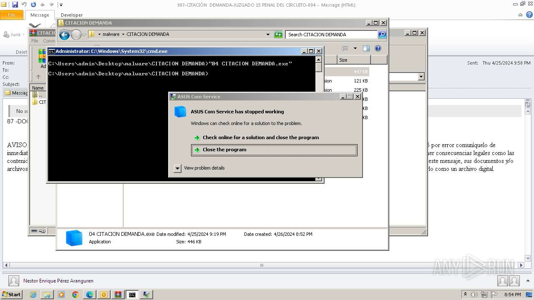Click the Name column header in WinRAR
The height and width of the screenshot is (300, 534).
(x=38, y=88)
